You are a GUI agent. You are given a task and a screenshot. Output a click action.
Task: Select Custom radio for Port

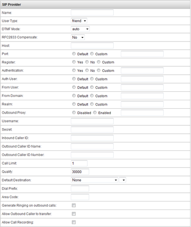point(92,54)
